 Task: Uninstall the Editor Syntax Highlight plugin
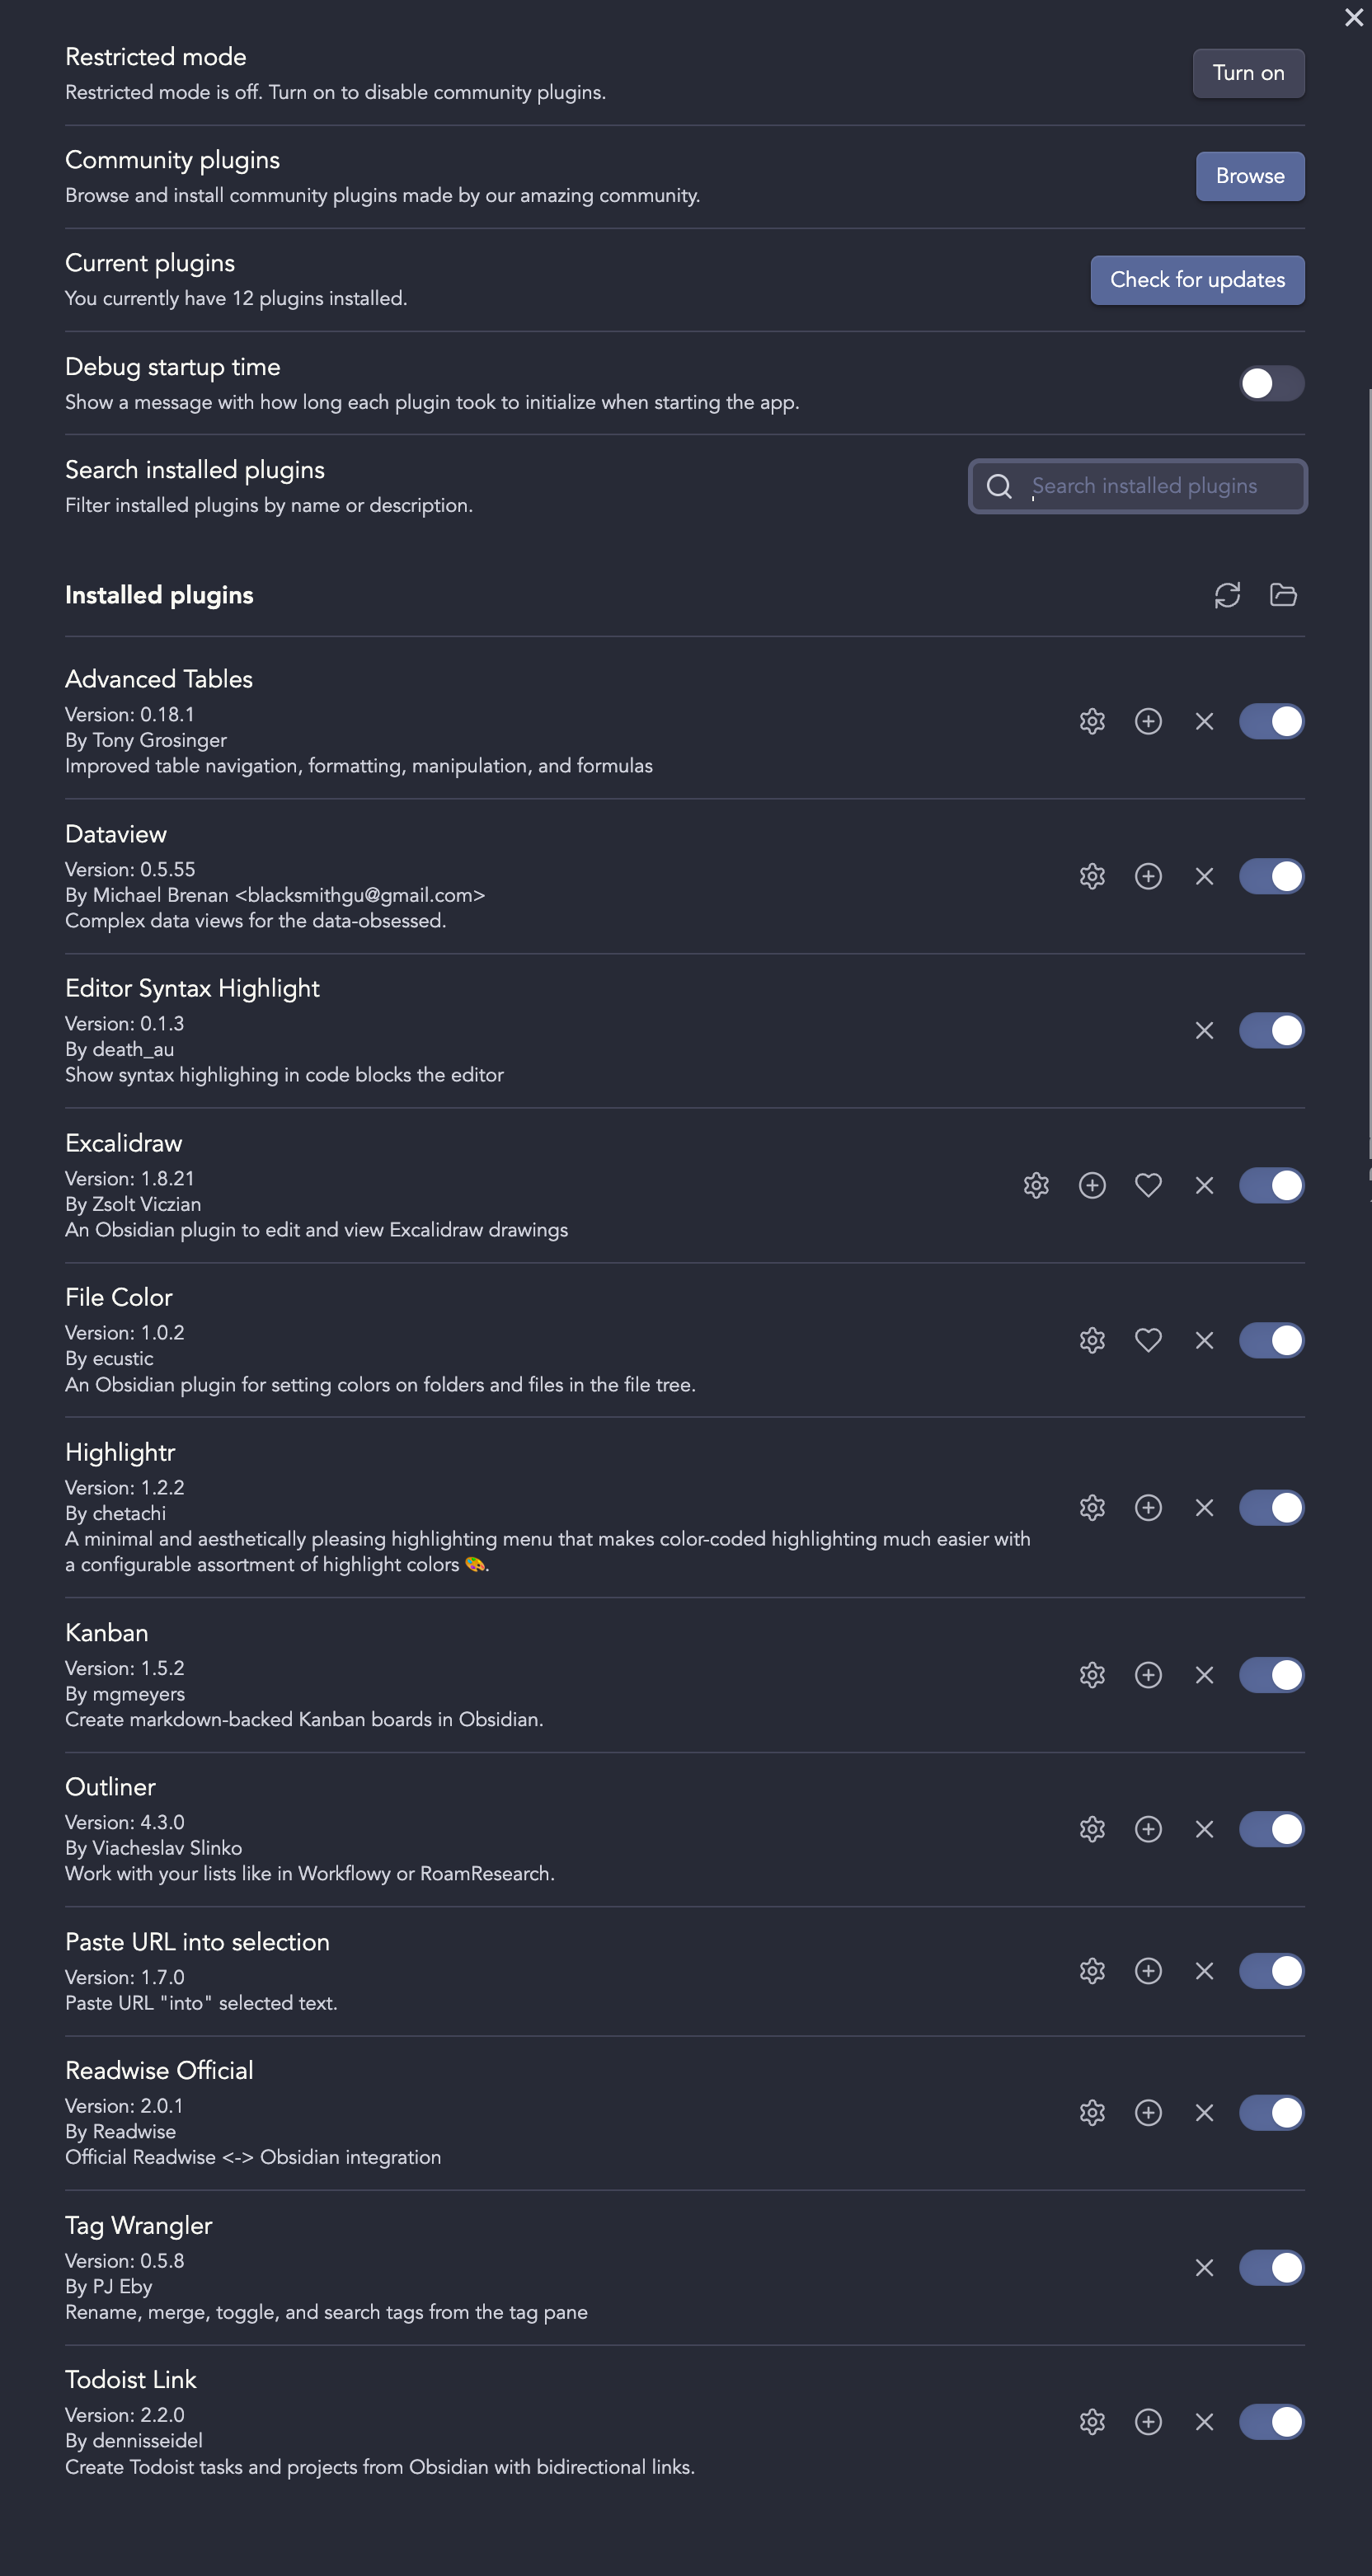(x=1204, y=1030)
